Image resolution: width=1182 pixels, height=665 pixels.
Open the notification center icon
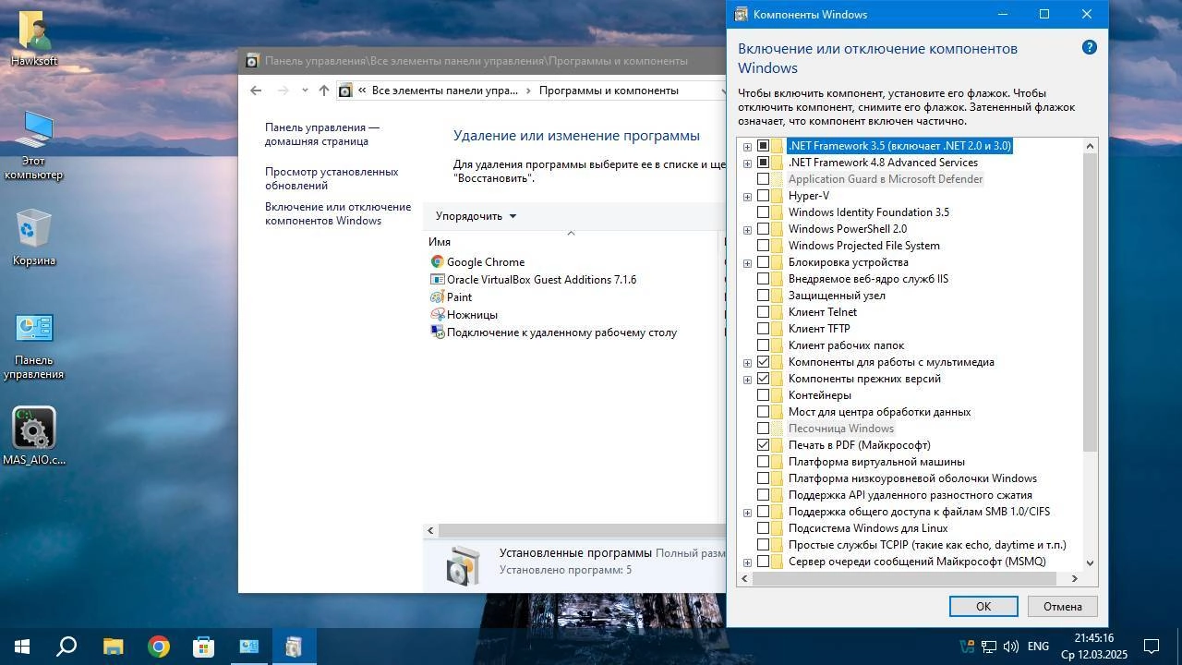pos(1152,647)
